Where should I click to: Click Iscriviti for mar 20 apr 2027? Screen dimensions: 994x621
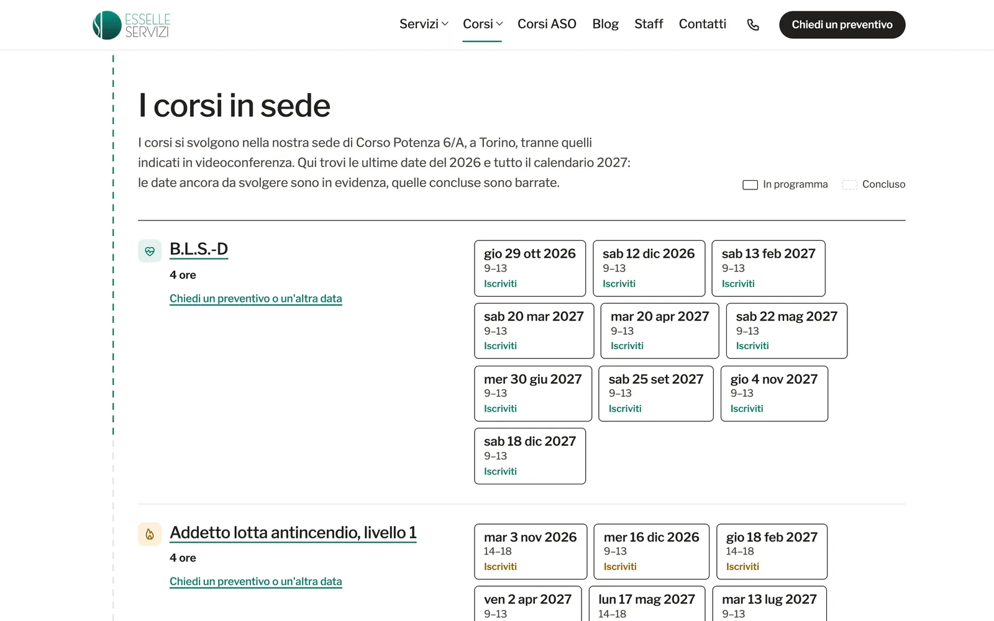pyautogui.click(x=627, y=346)
